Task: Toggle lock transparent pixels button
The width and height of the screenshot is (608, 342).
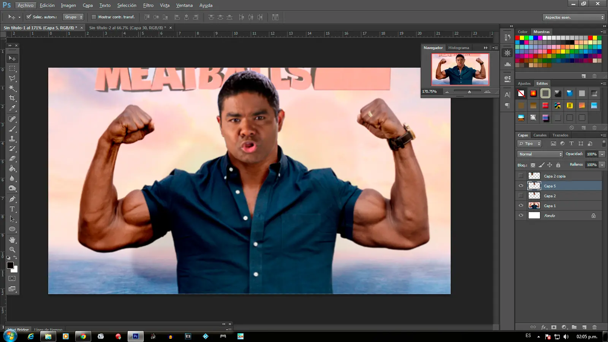Action: coord(533,165)
